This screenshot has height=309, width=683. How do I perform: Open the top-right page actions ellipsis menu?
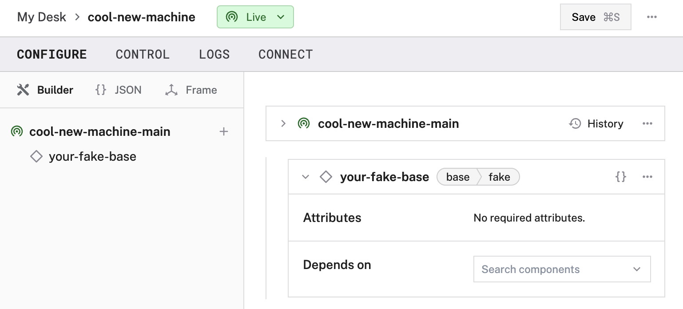(x=651, y=17)
